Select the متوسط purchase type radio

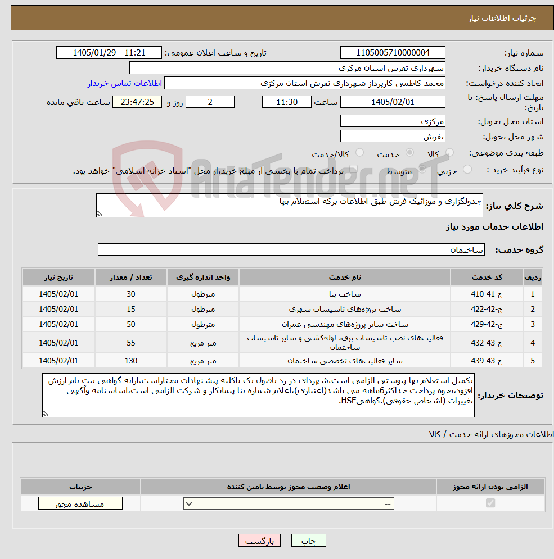tap(422, 169)
